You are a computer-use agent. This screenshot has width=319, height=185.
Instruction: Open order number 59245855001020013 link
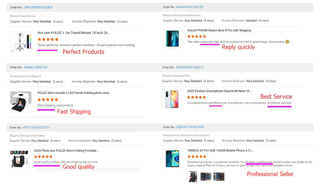click(189, 68)
